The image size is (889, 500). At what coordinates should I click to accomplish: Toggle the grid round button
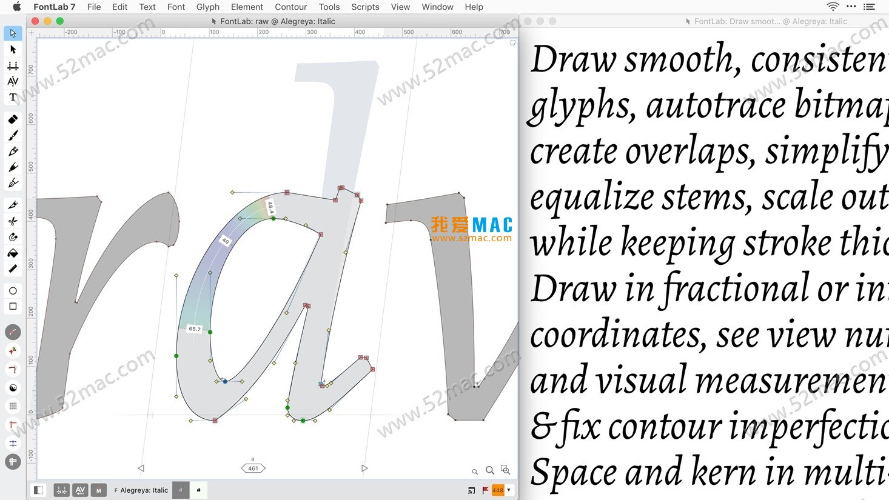pos(13,406)
